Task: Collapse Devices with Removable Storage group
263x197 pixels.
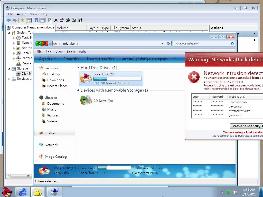Action: (x=78, y=90)
